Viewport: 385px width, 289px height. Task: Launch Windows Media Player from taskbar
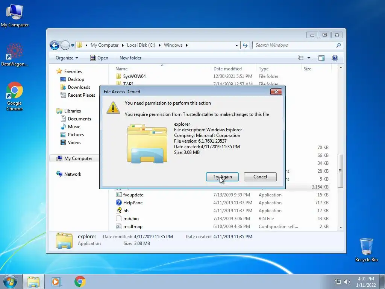(x=56, y=281)
